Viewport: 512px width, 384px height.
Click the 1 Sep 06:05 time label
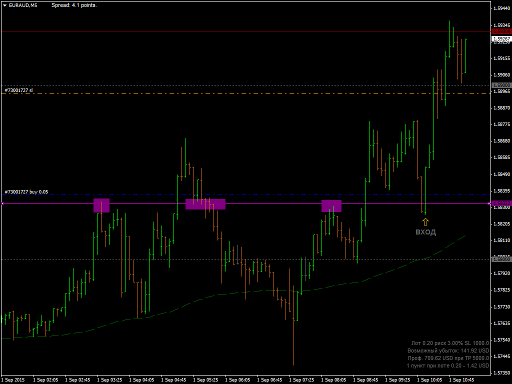click(237, 380)
